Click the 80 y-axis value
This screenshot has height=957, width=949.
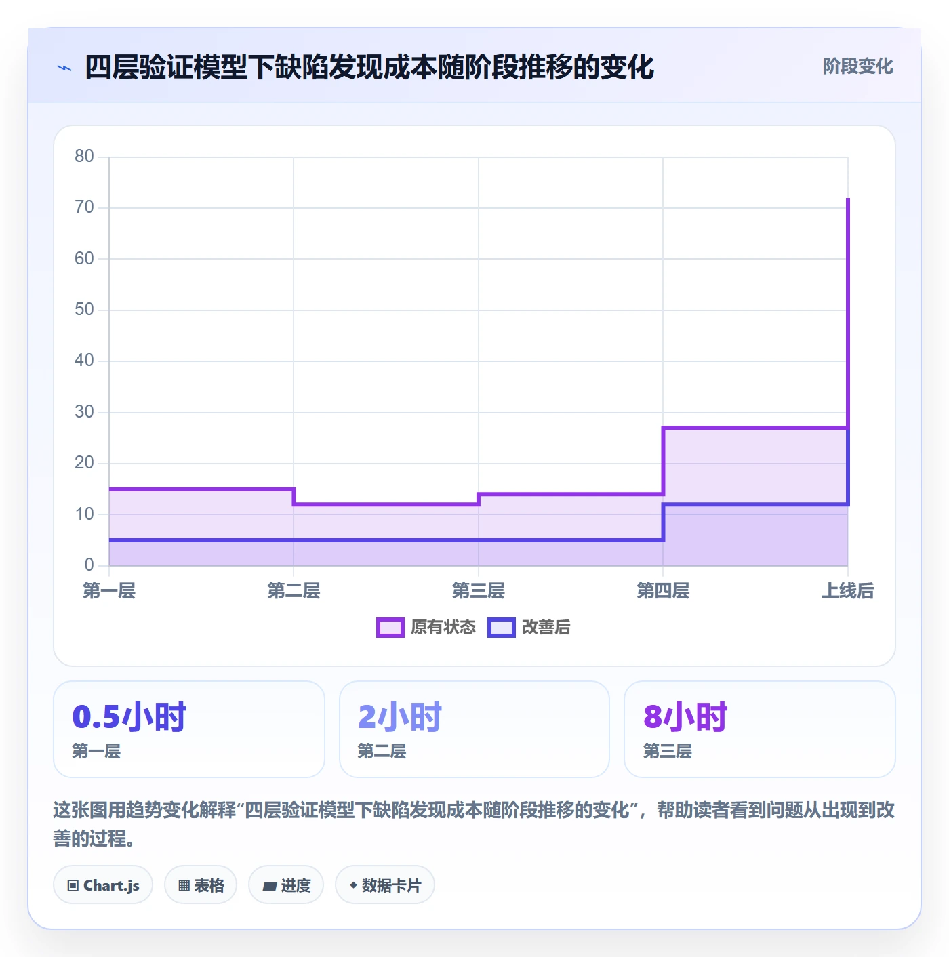point(84,156)
